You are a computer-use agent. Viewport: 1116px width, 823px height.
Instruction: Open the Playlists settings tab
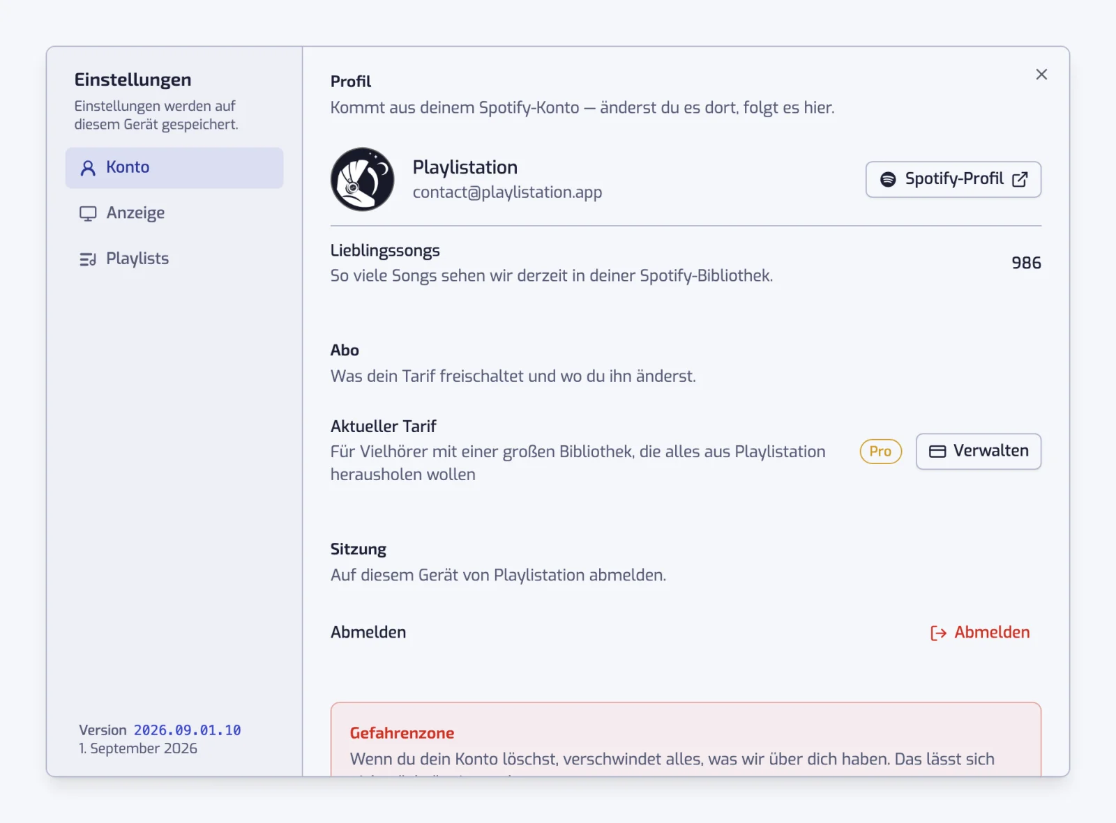[174, 259]
